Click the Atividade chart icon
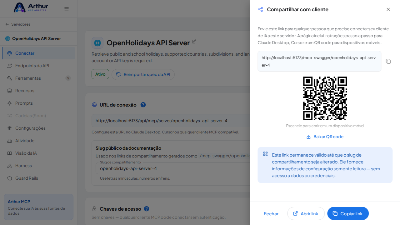 (x=10, y=141)
